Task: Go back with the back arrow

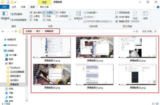Action: pyautogui.click(x=3, y=31)
